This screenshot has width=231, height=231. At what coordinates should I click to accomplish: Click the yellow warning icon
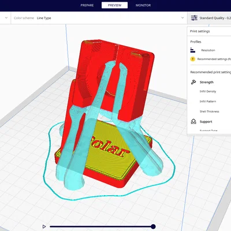(193, 59)
